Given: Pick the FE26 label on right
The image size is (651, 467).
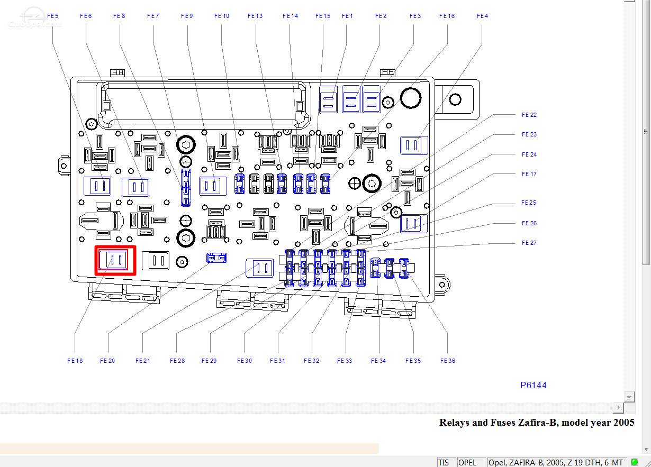Looking at the screenshot, I should coord(529,223).
